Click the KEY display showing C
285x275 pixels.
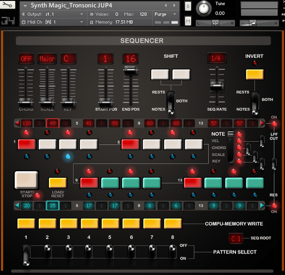coord(69,59)
